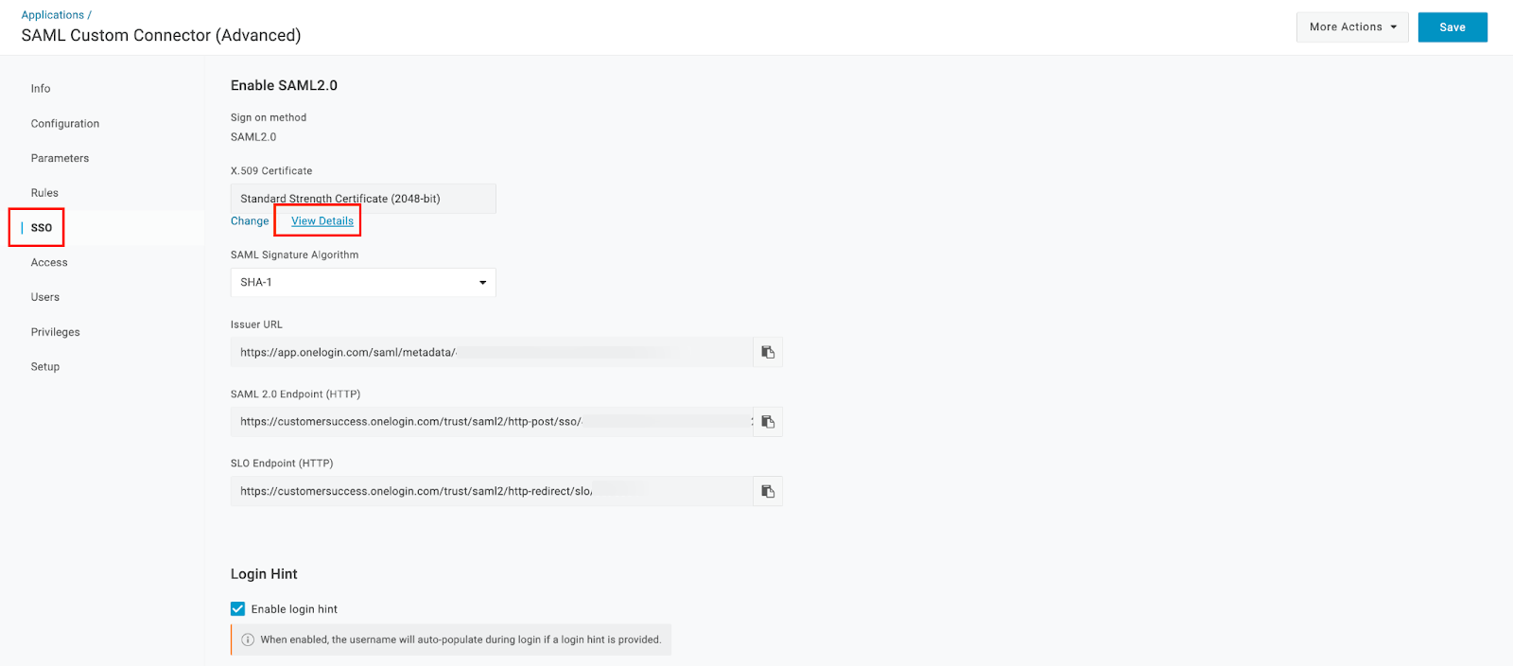Screen dimensions: 1513x666
Task: Open the Info section in sidebar
Action: [x=41, y=89]
